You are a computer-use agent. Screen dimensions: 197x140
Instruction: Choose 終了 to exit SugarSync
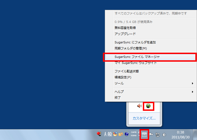(x=151, y=98)
